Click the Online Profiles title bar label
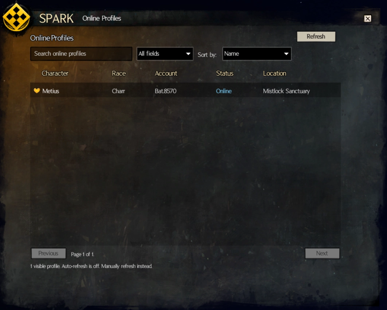 [102, 18]
